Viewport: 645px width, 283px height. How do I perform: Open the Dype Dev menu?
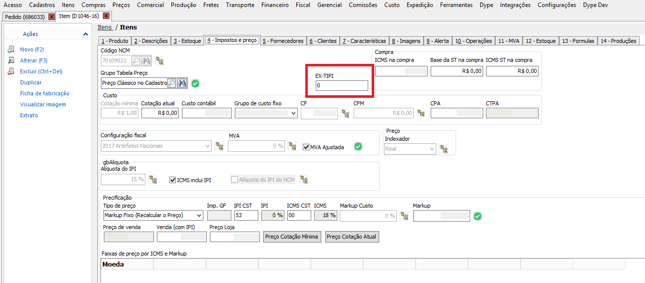[x=596, y=5]
